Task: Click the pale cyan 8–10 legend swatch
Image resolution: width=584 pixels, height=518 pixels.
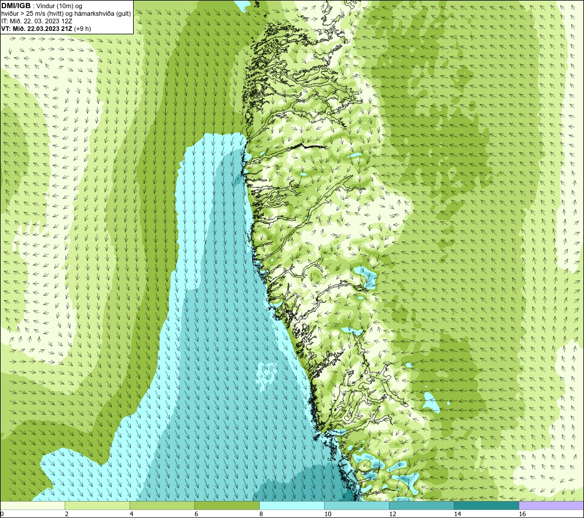Action: pyautogui.click(x=291, y=506)
